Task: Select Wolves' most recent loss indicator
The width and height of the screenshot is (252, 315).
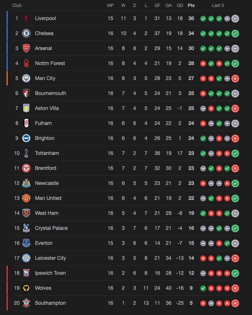Action: click(235, 288)
